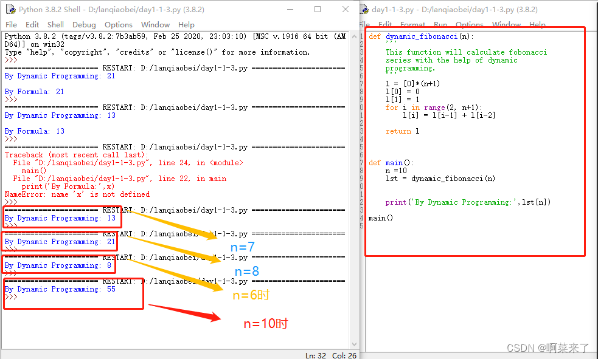Click the Python icon on the day1-1-3.py editor window
598x359 pixels.
(x=363, y=9)
